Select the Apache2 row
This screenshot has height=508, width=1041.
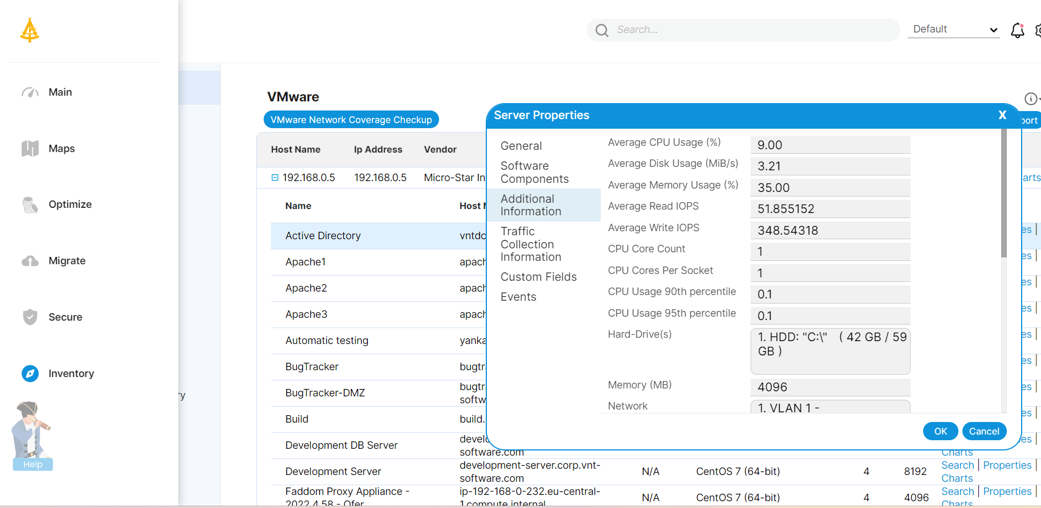(x=379, y=288)
